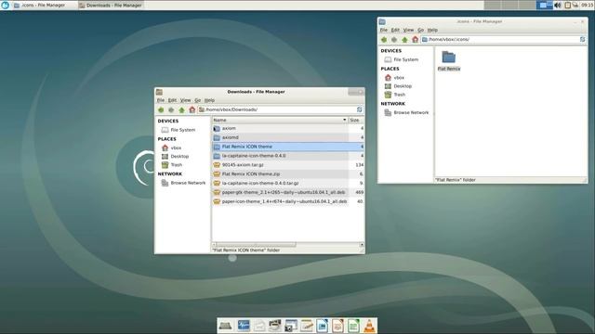Viewport: 595px width, 334px height.
Task: Click the clipboard icon in system tray
Action: 568,5
